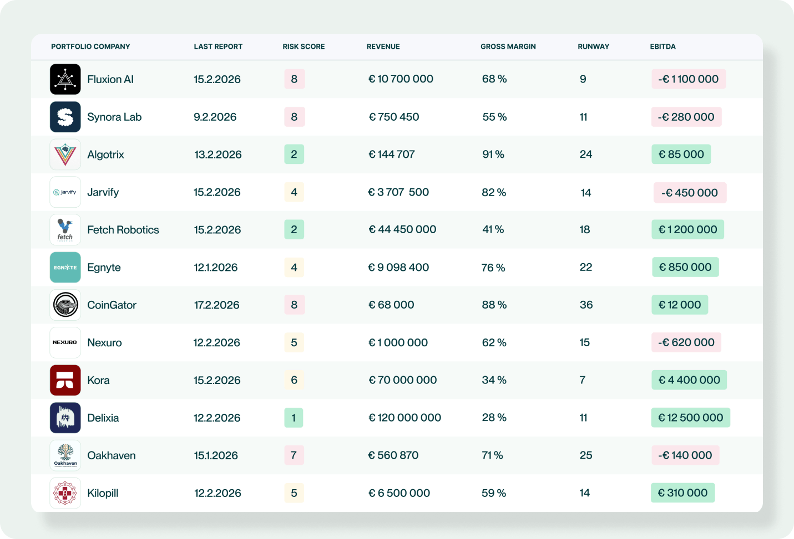Click the Oakhaven tree logo
Image resolution: width=794 pixels, height=539 pixels.
[65, 455]
